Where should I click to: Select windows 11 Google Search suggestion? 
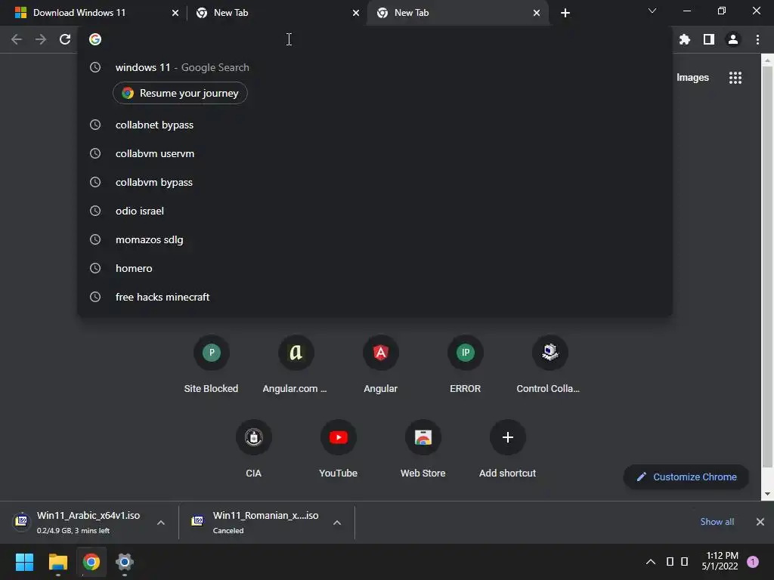[x=375, y=67]
